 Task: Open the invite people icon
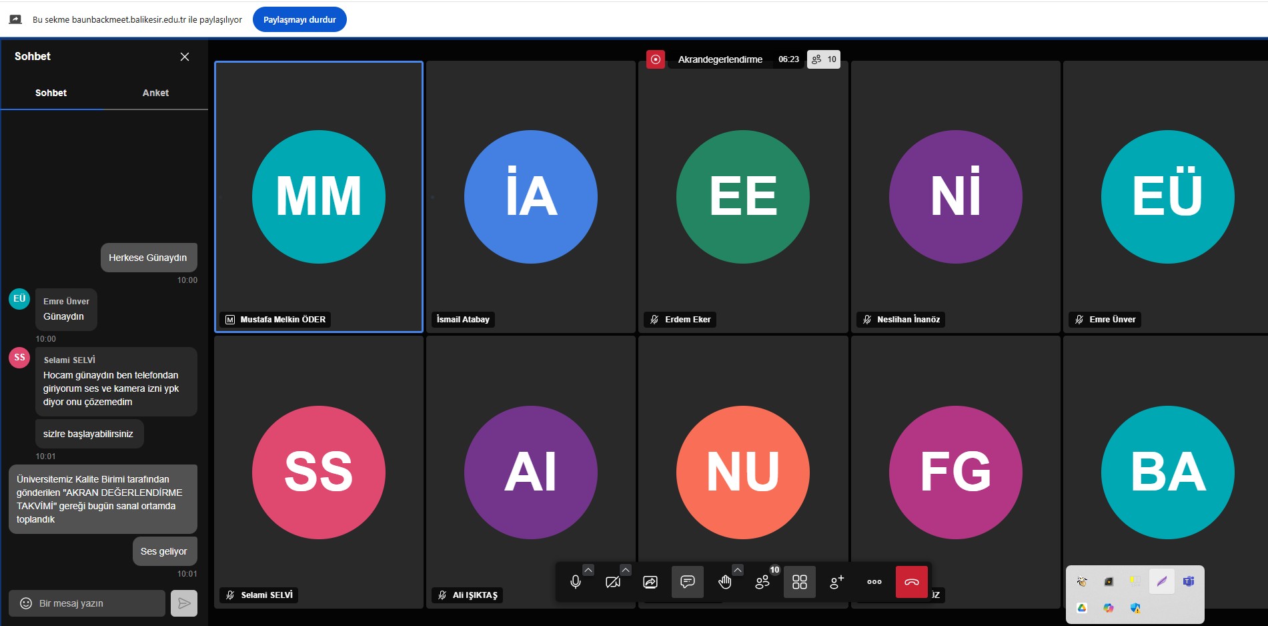[x=837, y=582]
